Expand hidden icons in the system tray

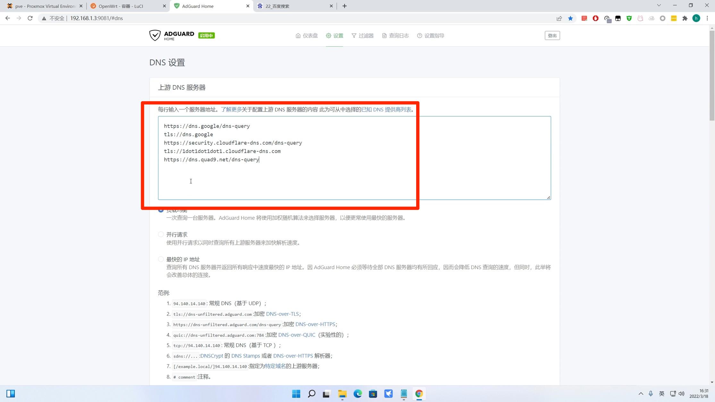point(641,394)
